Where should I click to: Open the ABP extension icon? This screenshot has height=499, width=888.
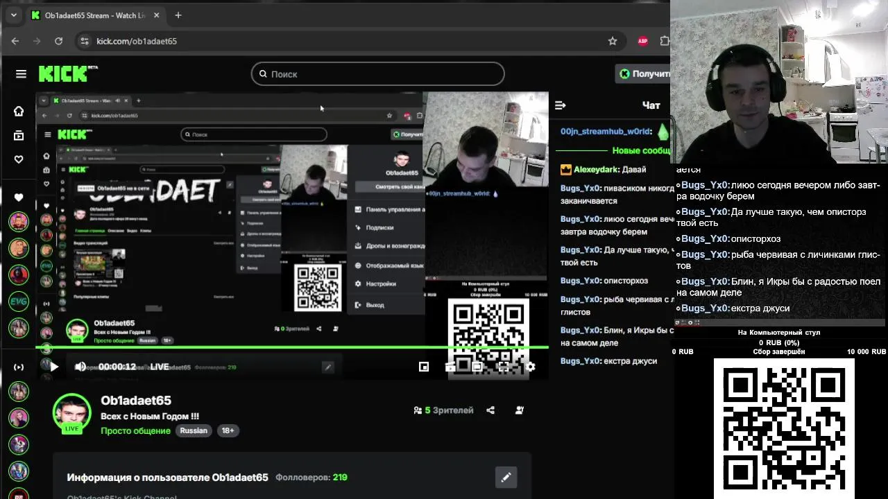(x=642, y=41)
